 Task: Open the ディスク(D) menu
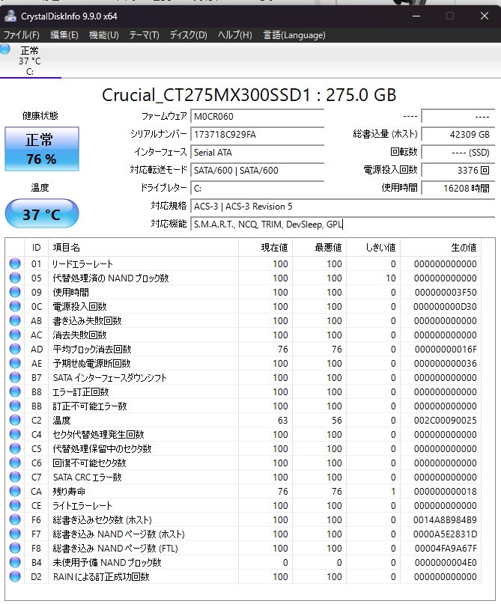[x=189, y=35]
